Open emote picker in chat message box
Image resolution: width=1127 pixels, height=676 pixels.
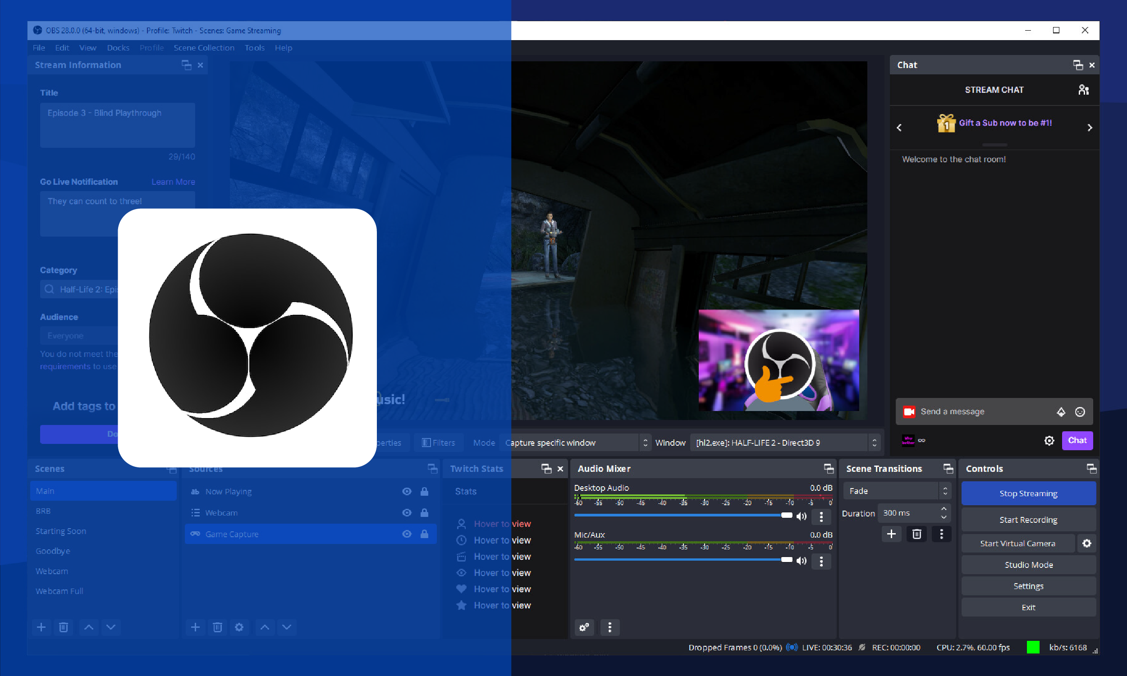point(1080,412)
